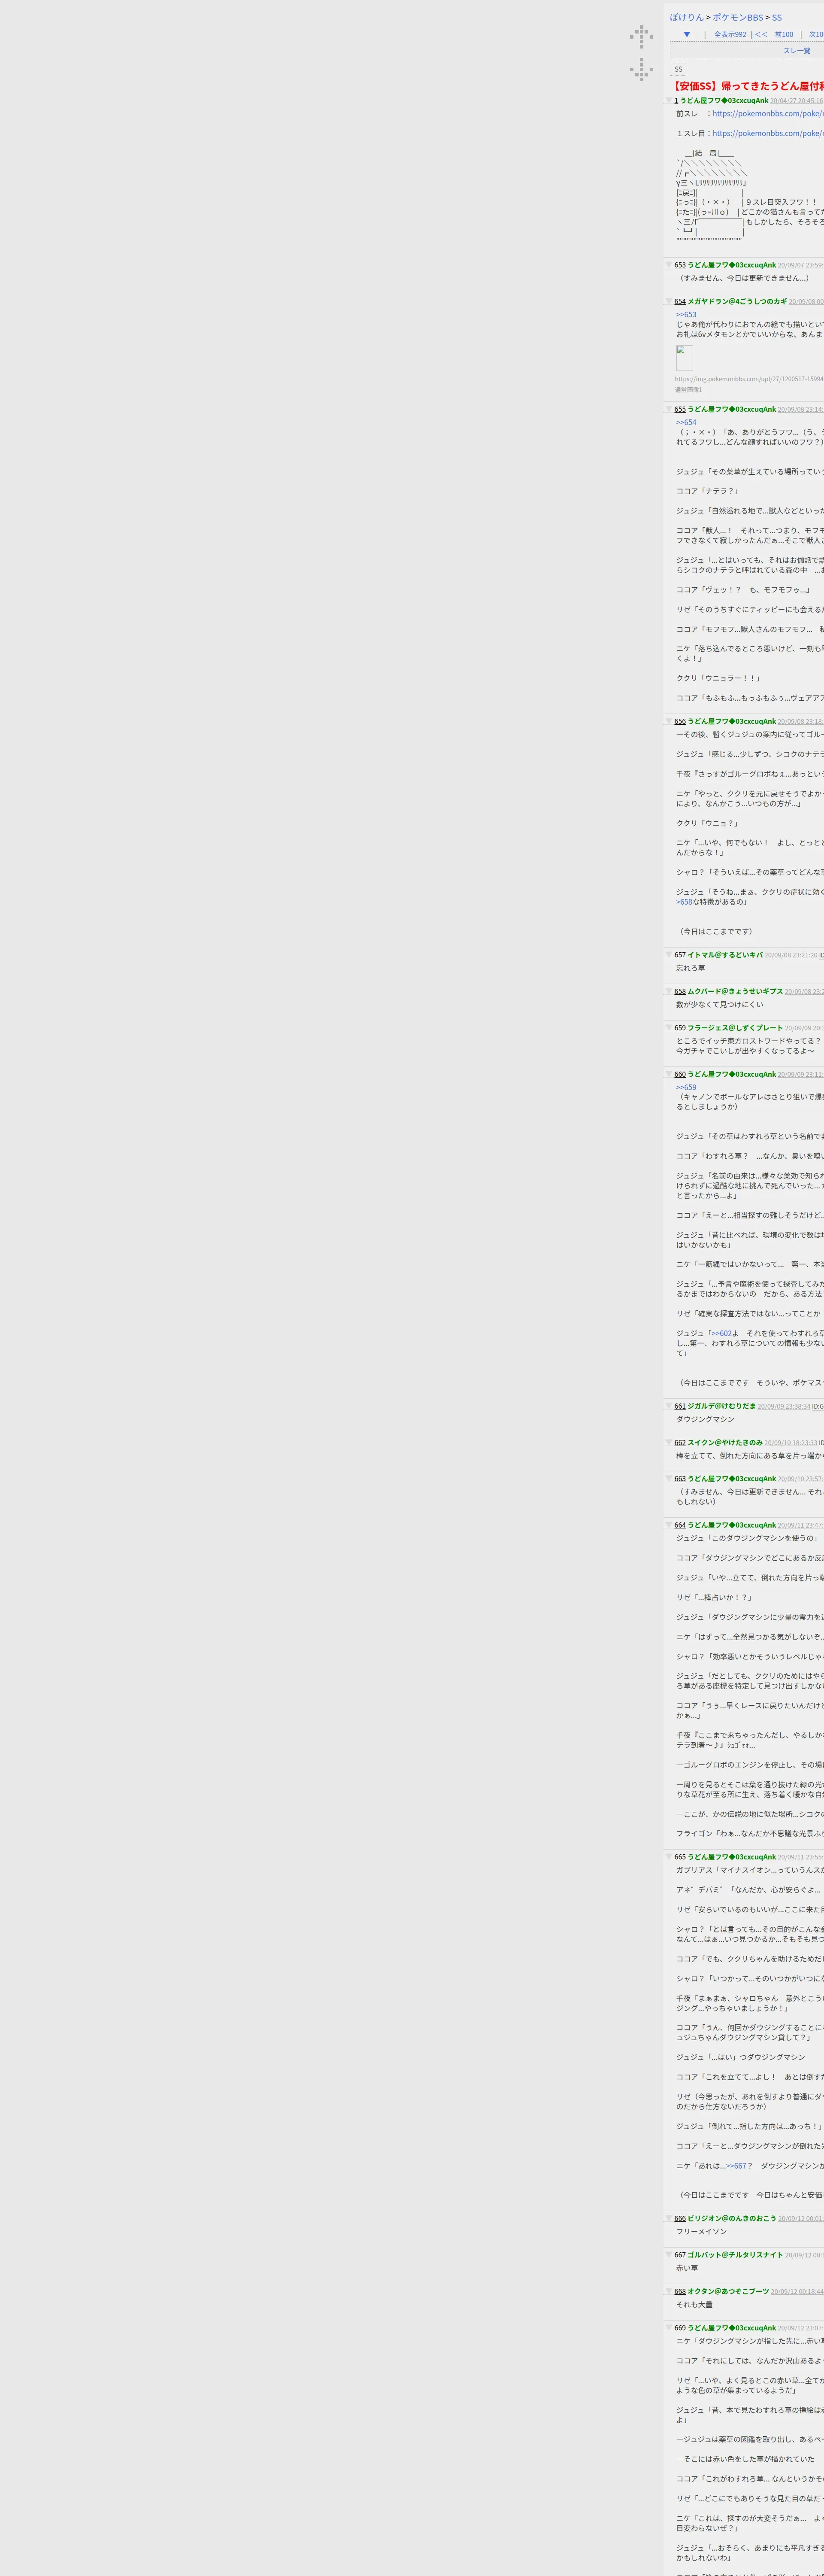Image resolution: width=824 pixels, height=2576 pixels.
Task: Expand the triangle menu beside post 653
Action: click(x=669, y=265)
